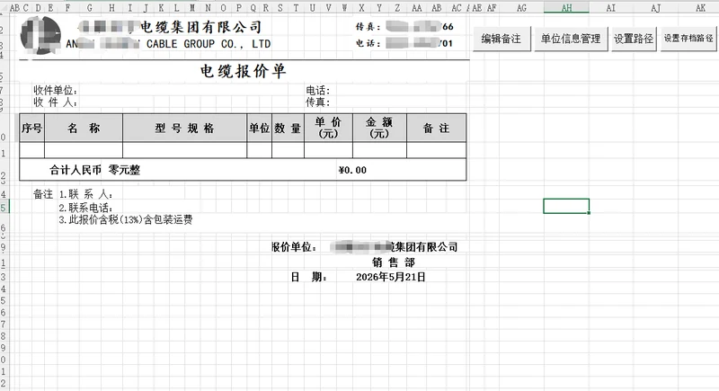Image resolution: width=719 pixels, height=391 pixels.
Task: Open 单位信息管理 button
Action: (571, 39)
